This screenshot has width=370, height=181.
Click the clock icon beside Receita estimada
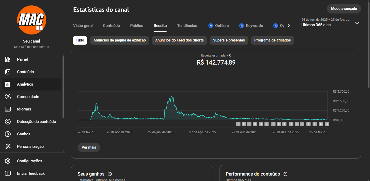229,55
